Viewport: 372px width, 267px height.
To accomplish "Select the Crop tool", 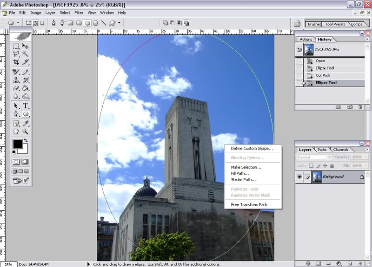I will pyautogui.click(x=16, y=62).
